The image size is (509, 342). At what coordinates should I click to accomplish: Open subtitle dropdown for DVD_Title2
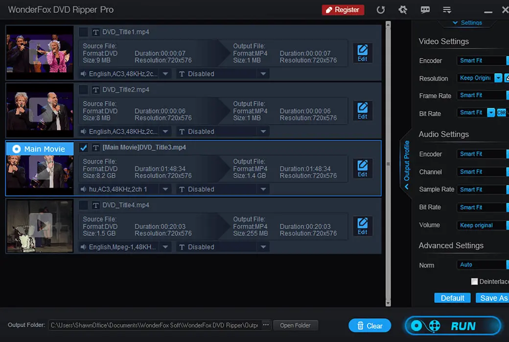[263, 131]
